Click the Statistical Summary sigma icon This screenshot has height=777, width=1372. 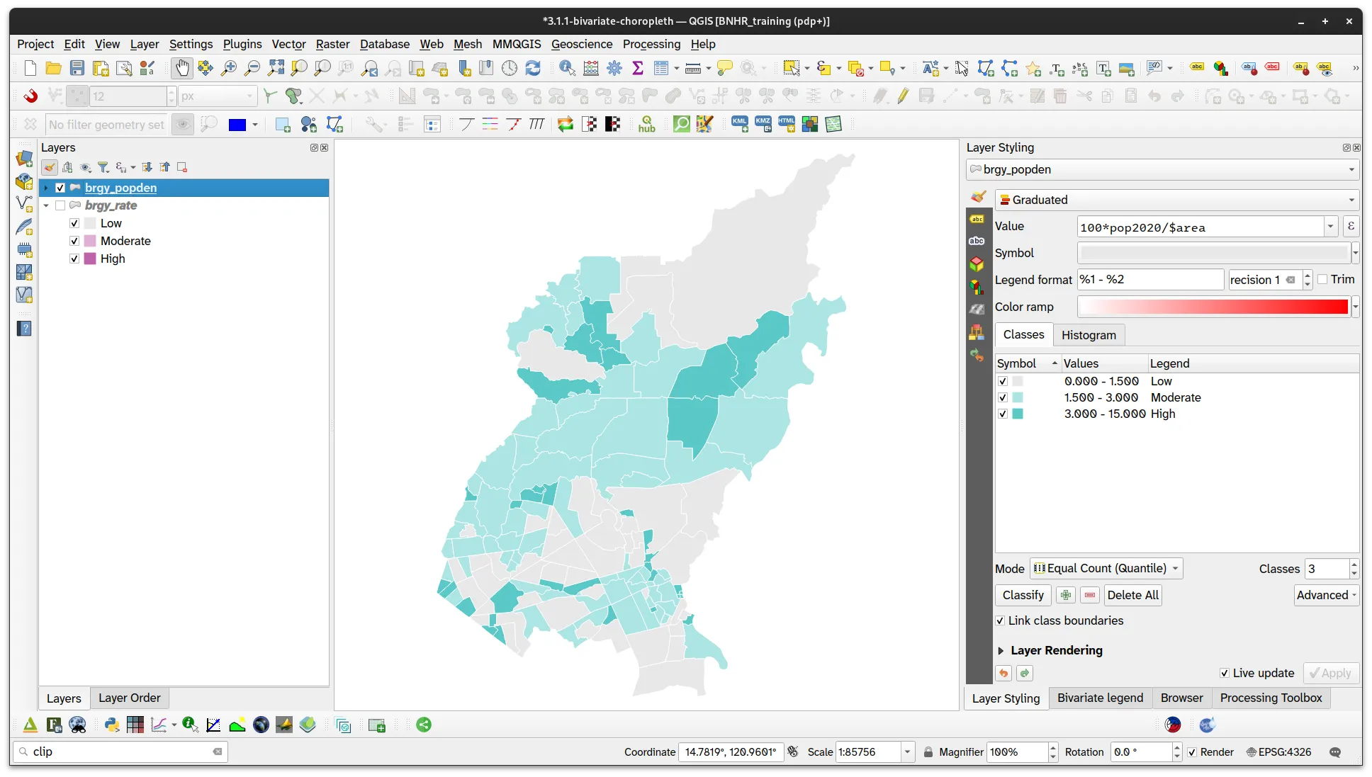coord(638,68)
